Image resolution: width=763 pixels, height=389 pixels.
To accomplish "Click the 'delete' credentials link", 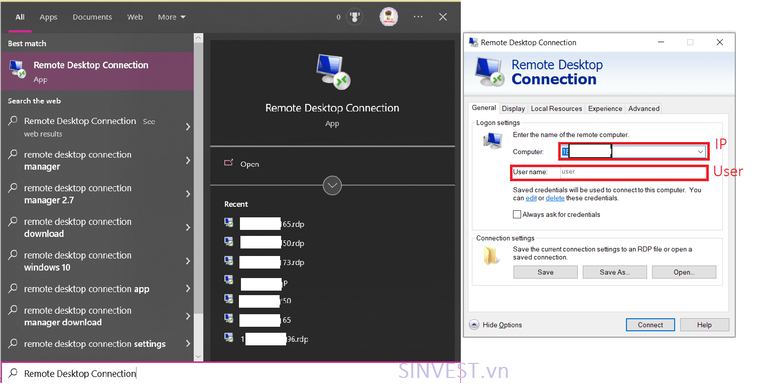I will tap(555, 198).
